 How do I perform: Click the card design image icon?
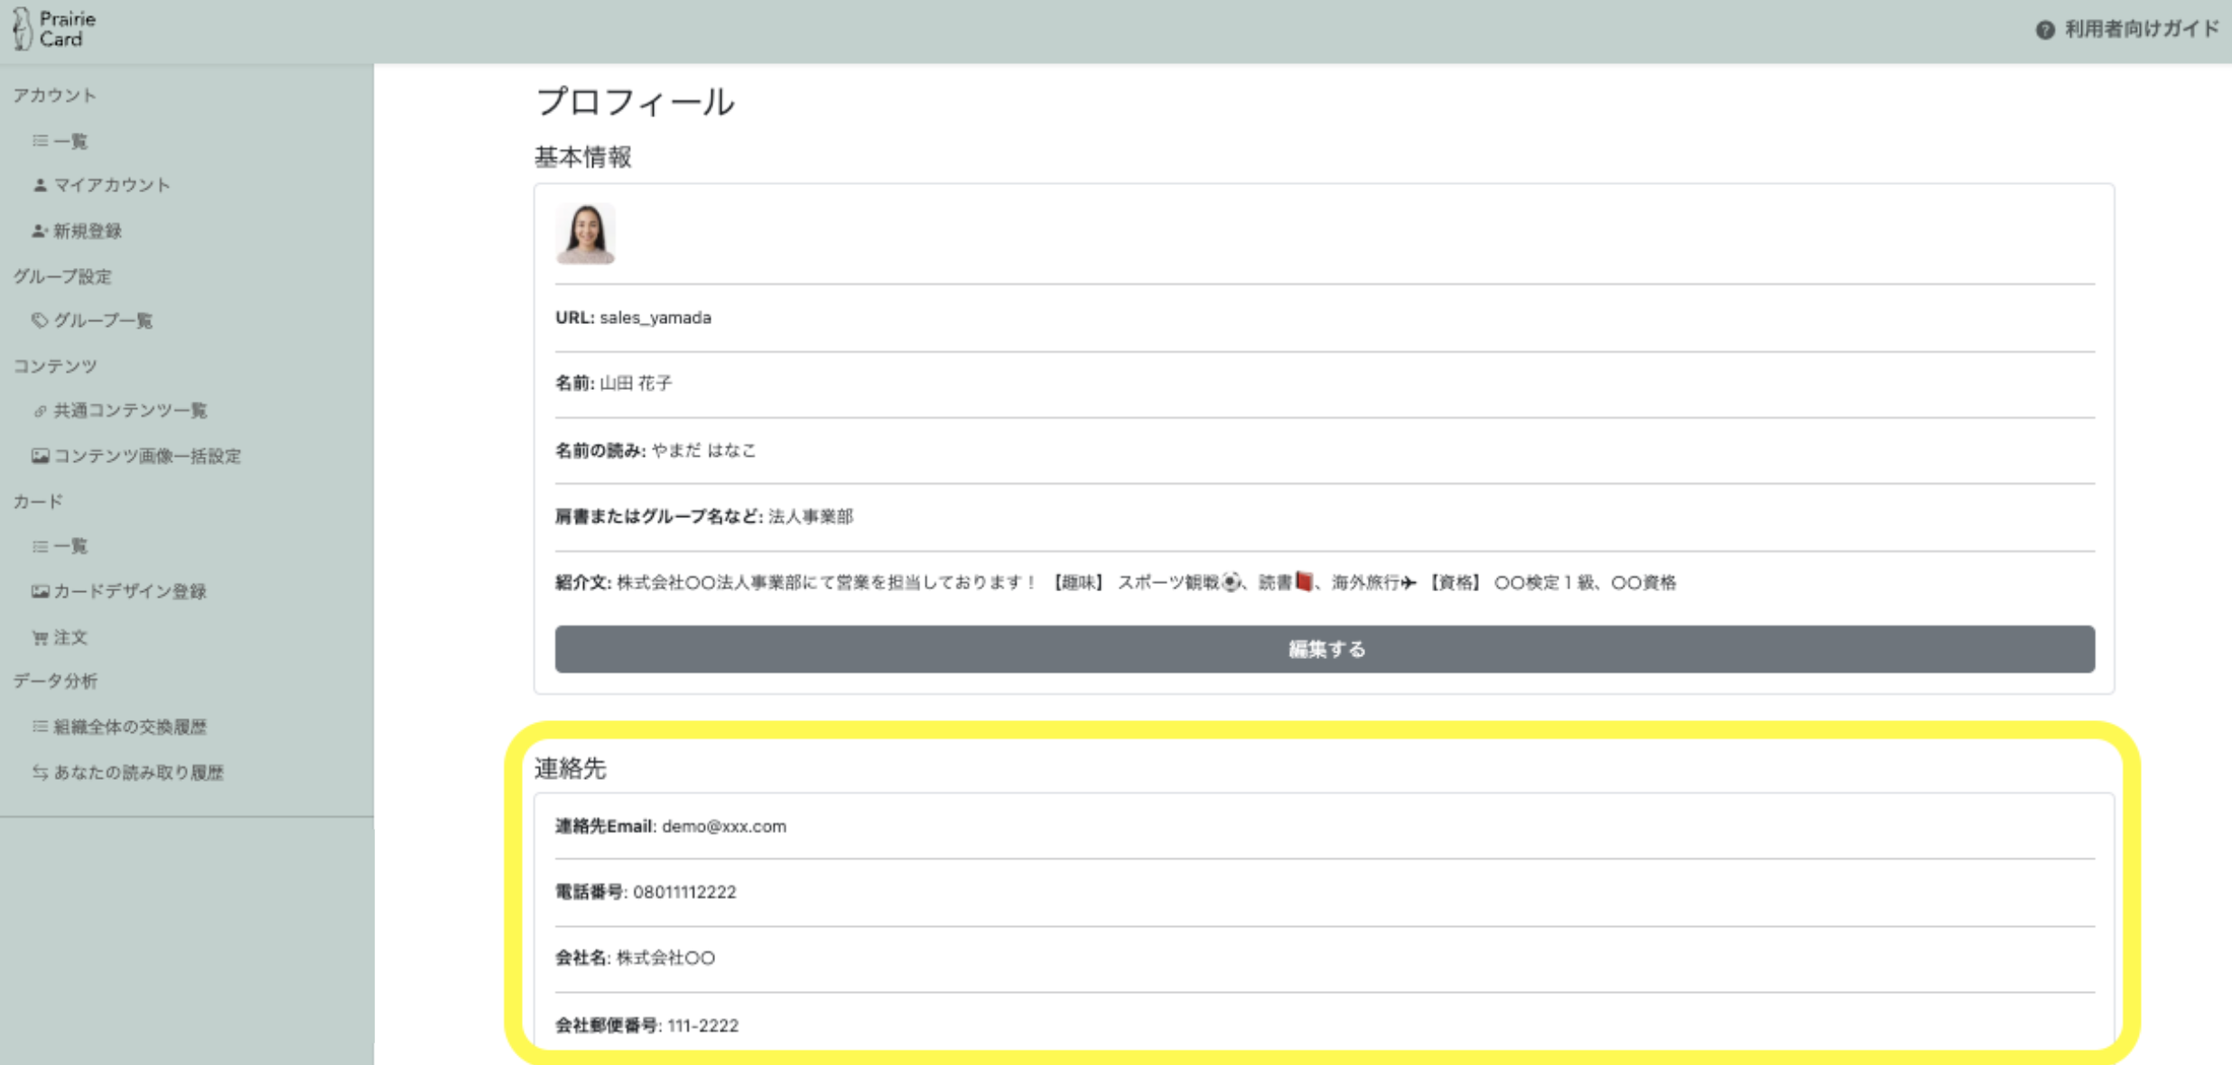click(40, 591)
